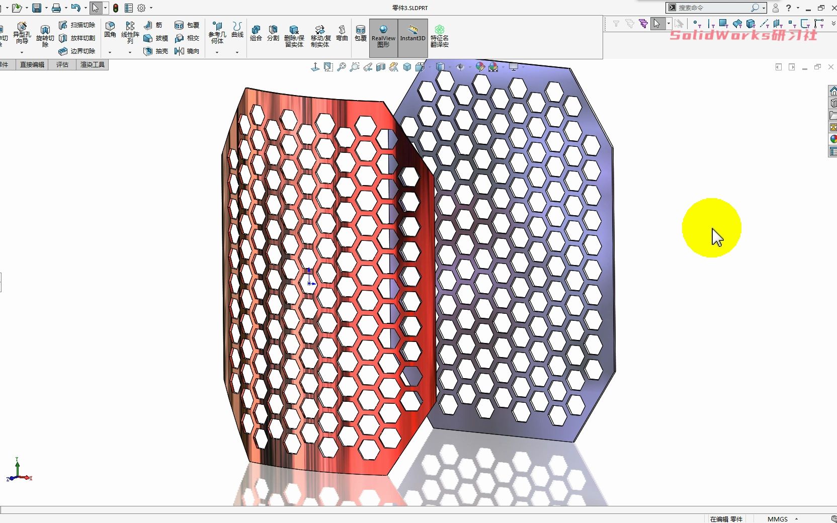Open the 参考几何体 dropdown menu
This screenshot has height=523, width=837.
tap(217, 53)
